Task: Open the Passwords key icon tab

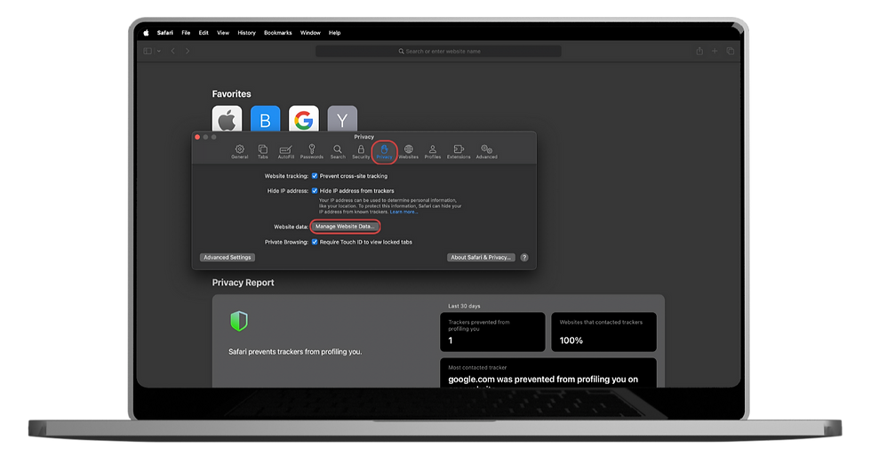Action: point(312,152)
